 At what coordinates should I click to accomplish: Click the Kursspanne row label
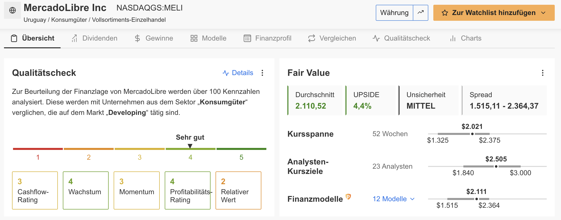click(310, 134)
